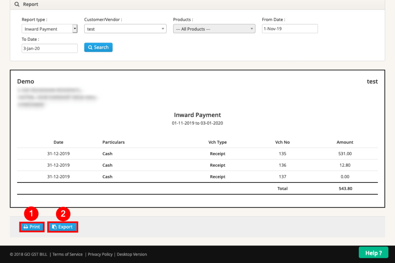Viewport: 395px width, 263px height.
Task: Expand the All Products dropdown
Action: coord(214,28)
